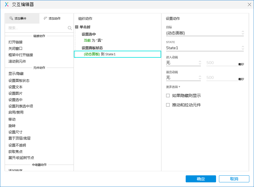Open the 进入动画 animation dropdown

(x=183, y=63)
